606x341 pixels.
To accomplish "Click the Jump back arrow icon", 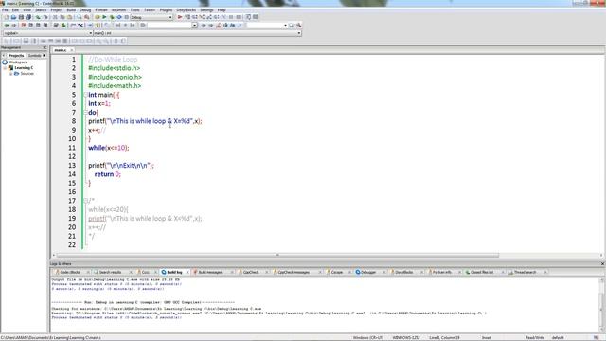I will pos(7,26).
